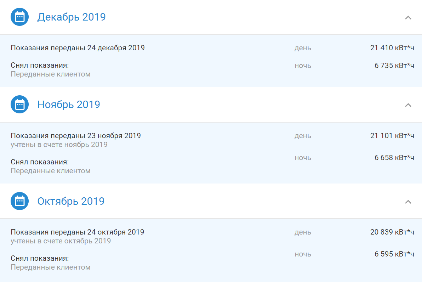Collapse the Октябрь 2019 section chevron
The height and width of the screenshot is (282, 422).
408,202
